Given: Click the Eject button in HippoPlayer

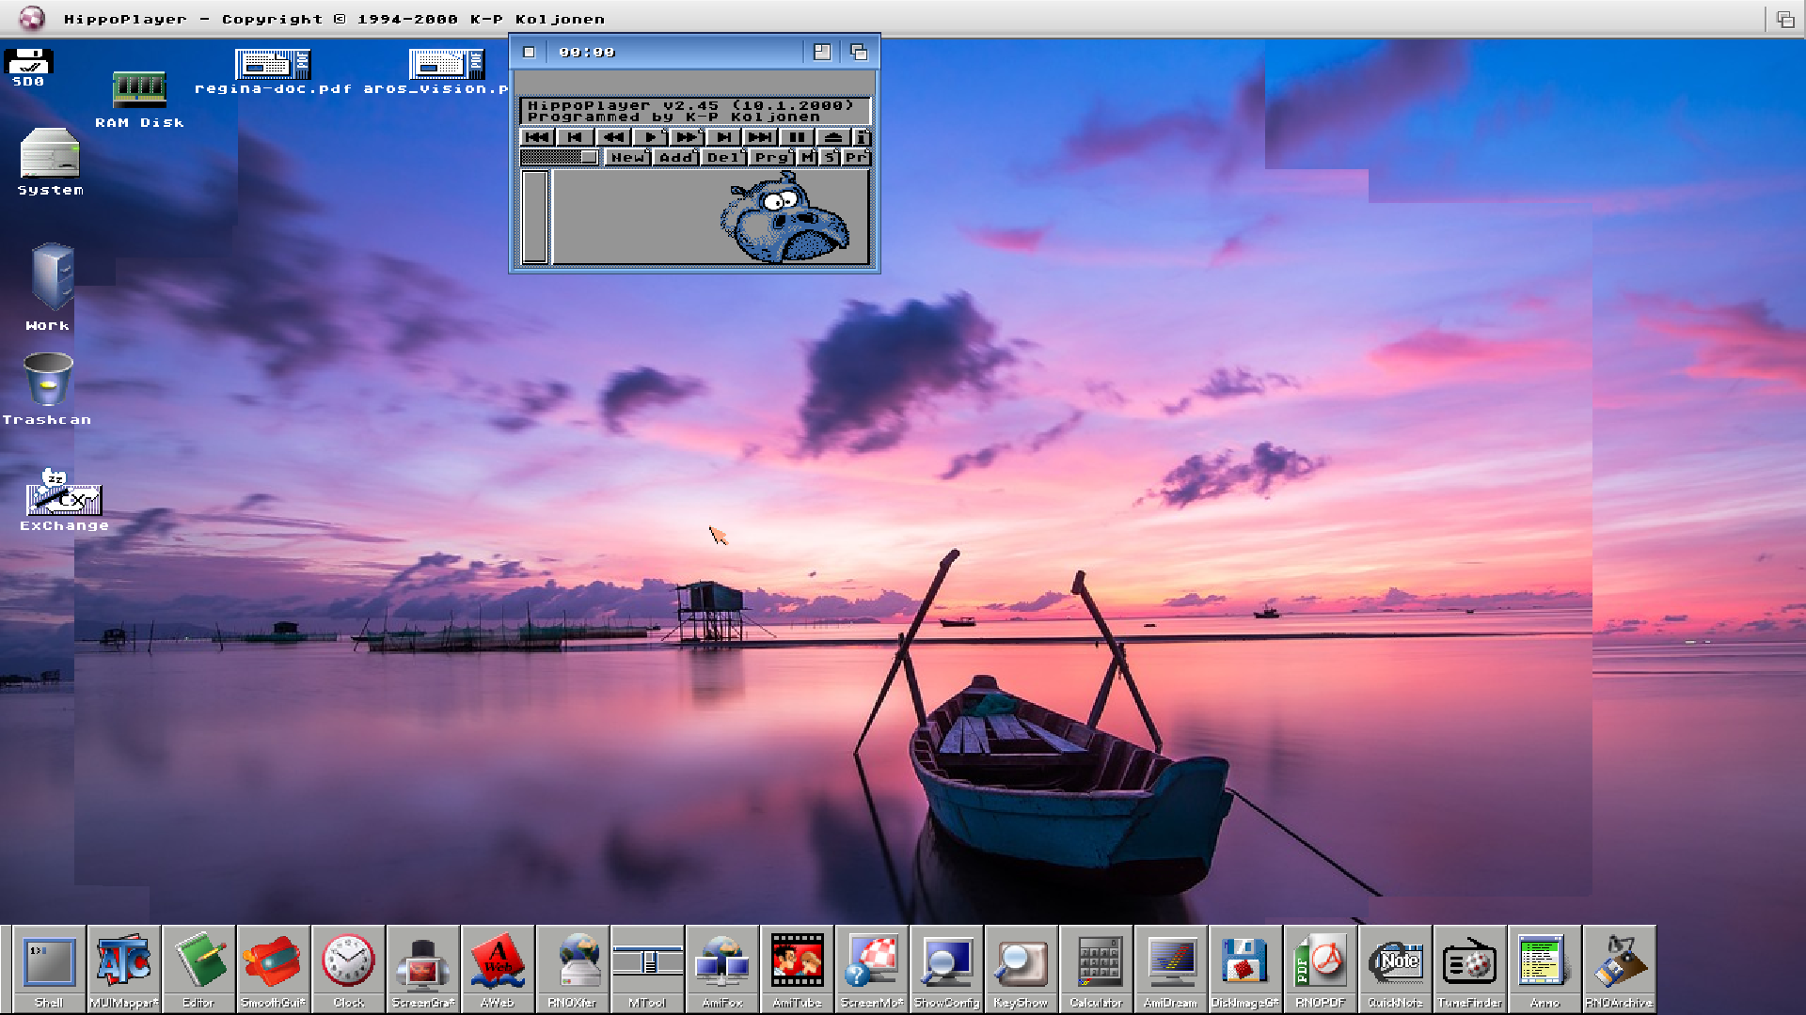Looking at the screenshot, I should click(x=832, y=137).
